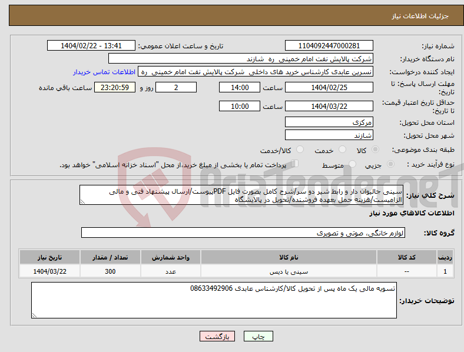Click the unit cell عدد

coord(171,271)
